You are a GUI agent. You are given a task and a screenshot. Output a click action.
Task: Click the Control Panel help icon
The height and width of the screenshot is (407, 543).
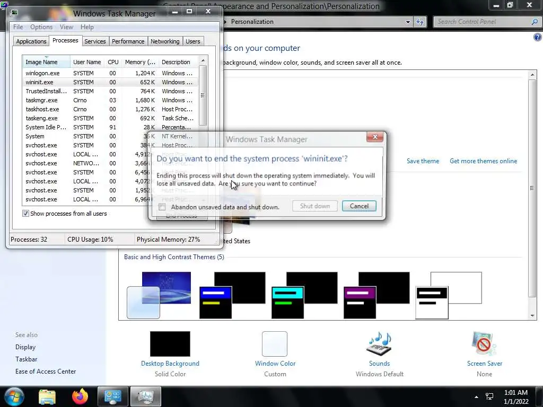pos(537,37)
